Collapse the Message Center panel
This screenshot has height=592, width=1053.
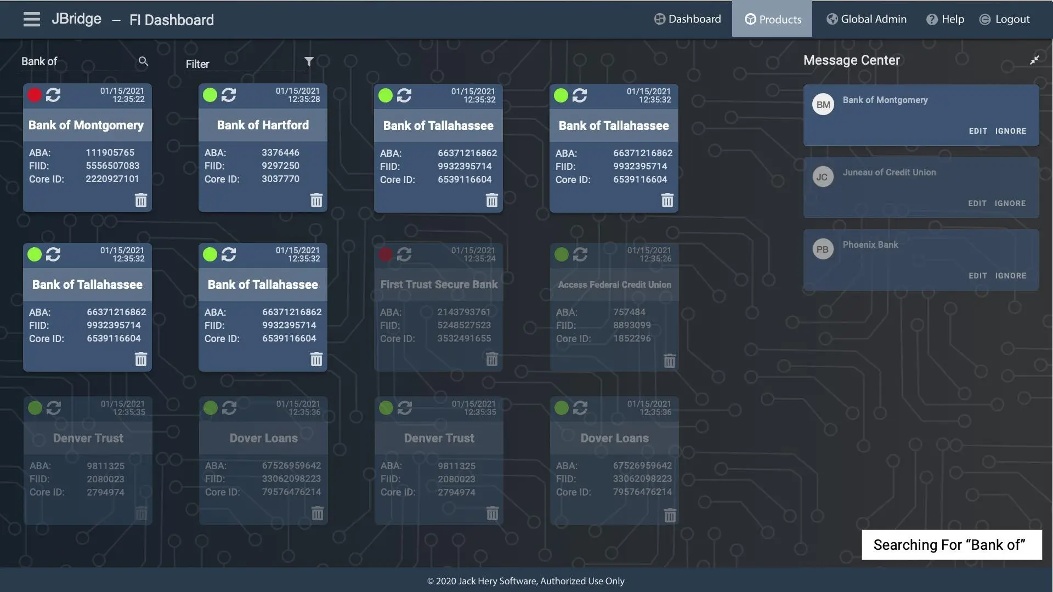click(1034, 60)
